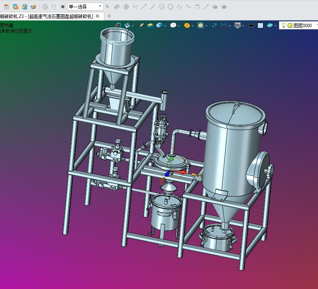Click the dimension measure icon
This screenshot has width=318, height=289.
(x=224, y=25)
